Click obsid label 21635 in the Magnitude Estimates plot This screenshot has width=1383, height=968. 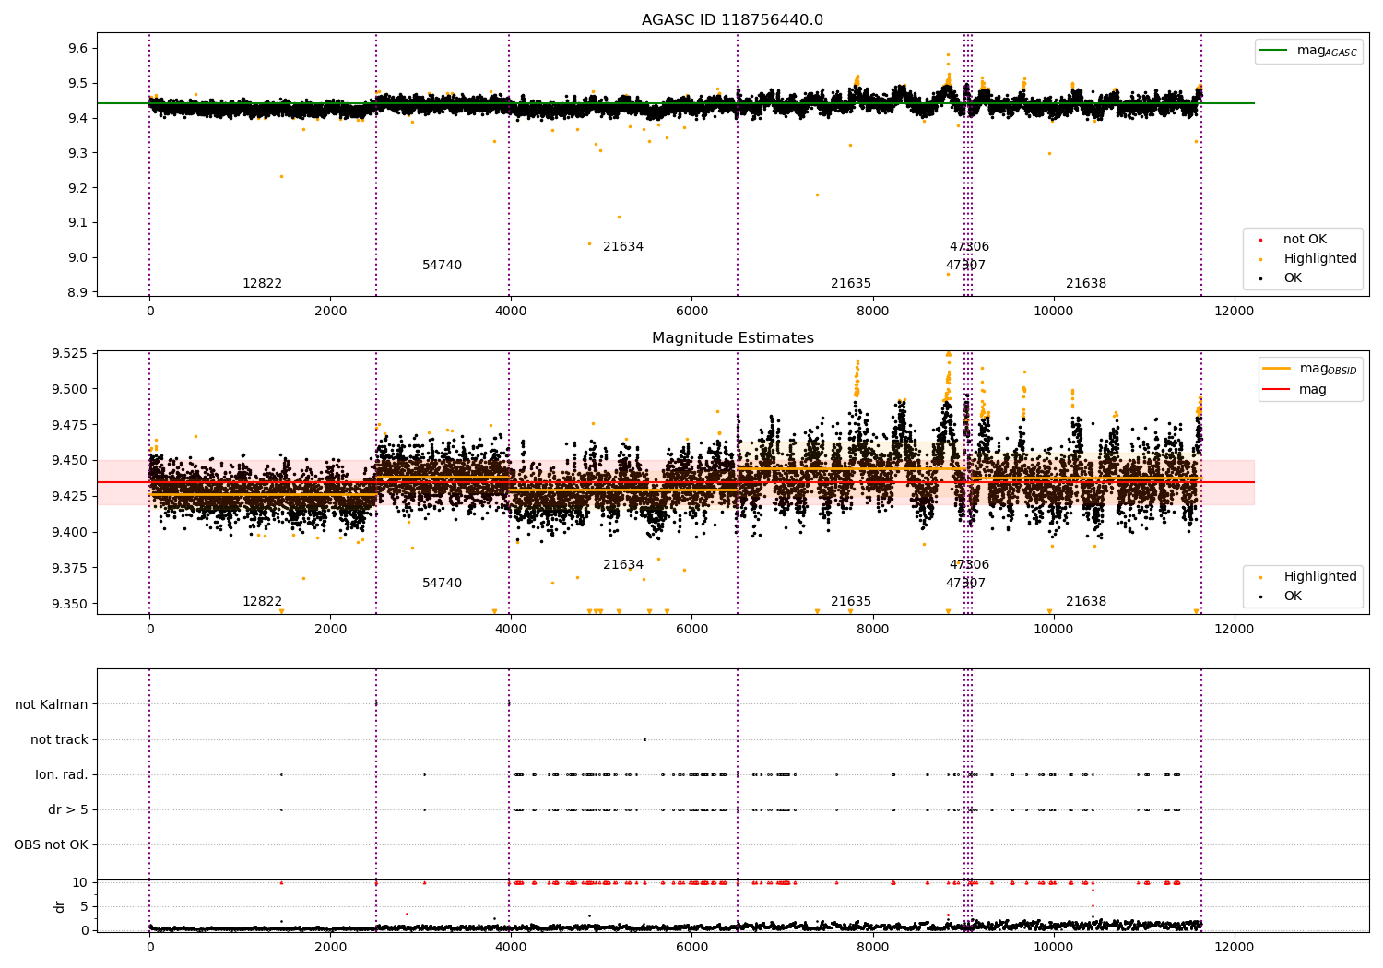point(851,602)
